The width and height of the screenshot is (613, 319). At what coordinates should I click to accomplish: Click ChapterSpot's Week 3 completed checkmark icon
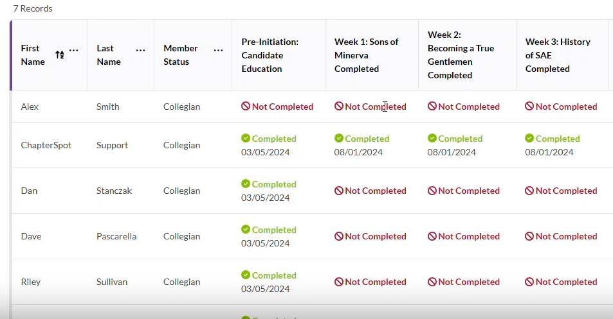pos(529,138)
